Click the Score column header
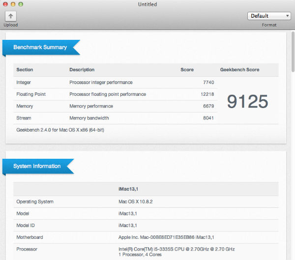 pos(187,70)
